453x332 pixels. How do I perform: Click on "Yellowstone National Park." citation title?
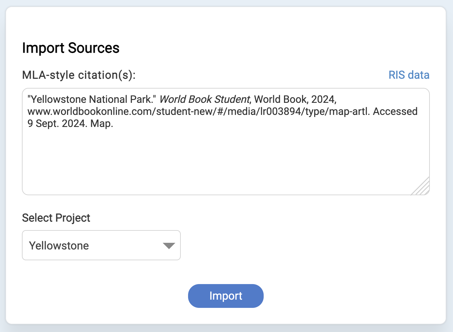pyautogui.click(x=91, y=99)
